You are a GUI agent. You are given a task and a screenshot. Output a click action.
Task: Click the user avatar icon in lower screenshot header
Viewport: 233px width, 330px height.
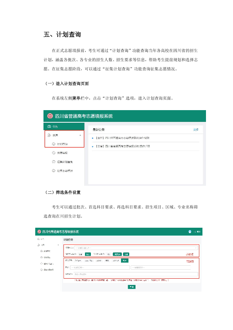click(x=190, y=232)
